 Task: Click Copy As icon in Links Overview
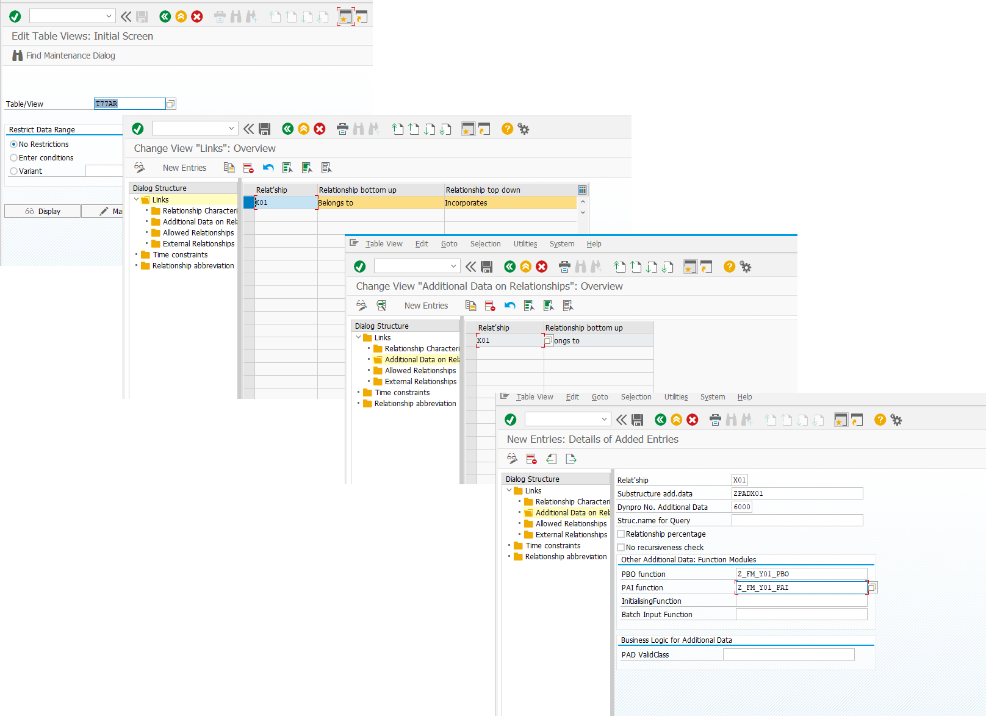click(x=229, y=168)
